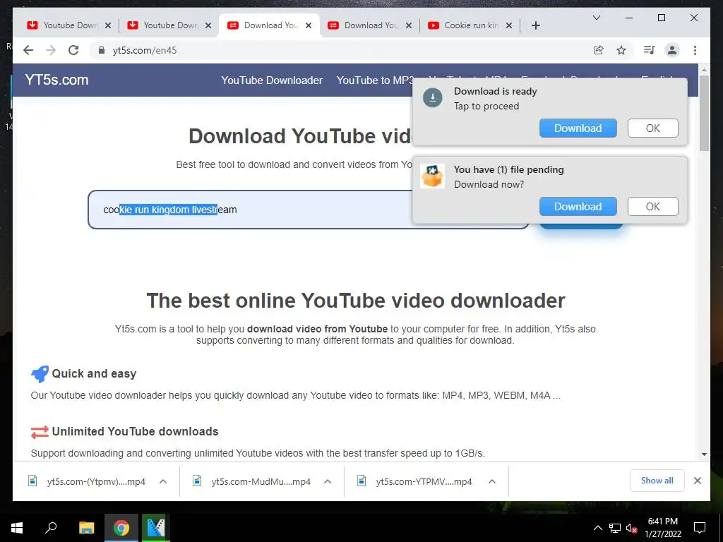Go back to the previous page
This screenshot has height=542, width=723.
(x=28, y=50)
